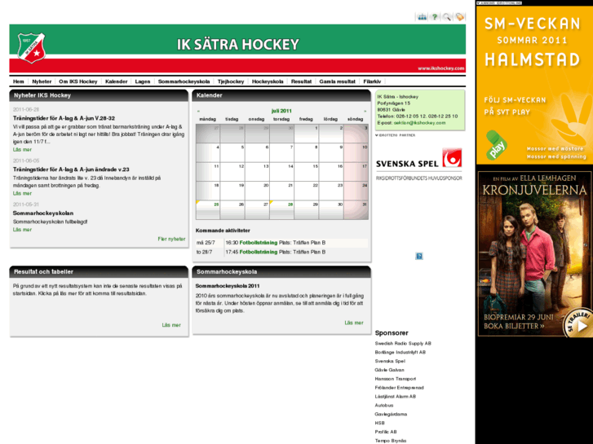Open the Tjejhockey menu item
The height and width of the screenshot is (444, 593).
click(231, 81)
